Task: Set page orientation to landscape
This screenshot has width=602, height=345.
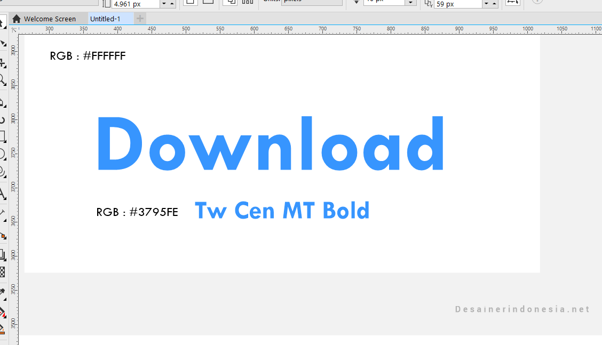Action: (x=208, y=2)
